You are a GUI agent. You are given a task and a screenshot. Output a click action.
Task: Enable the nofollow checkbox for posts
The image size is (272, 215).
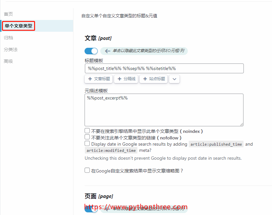tap(87, 137)
